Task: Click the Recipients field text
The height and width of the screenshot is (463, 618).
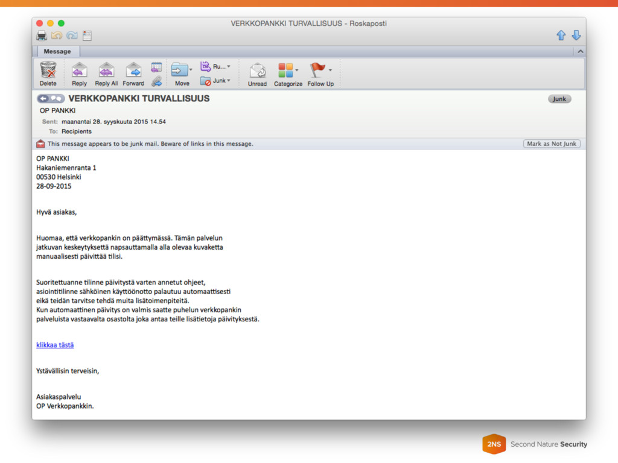Action: pyautogui.click(x=77, y=131)
